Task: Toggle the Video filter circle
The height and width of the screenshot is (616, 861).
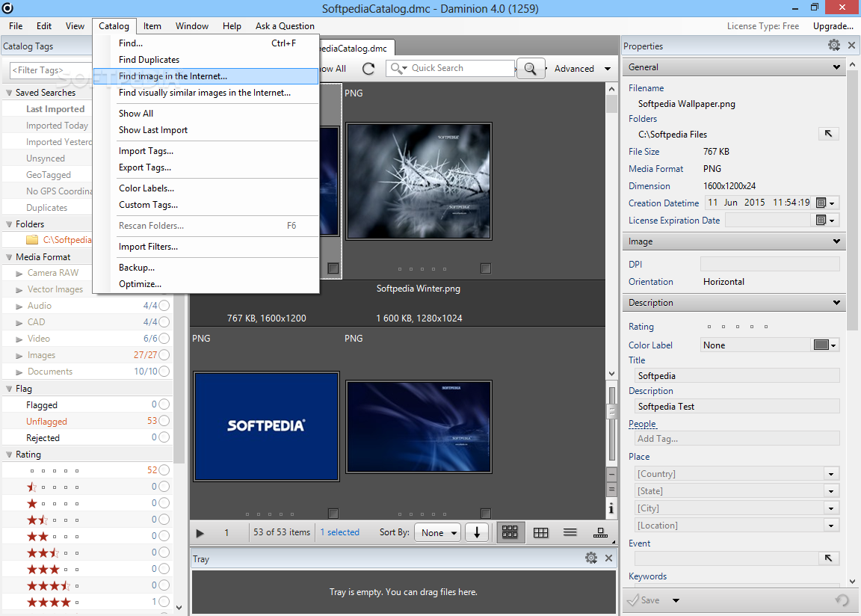Action: coord(164,339)
